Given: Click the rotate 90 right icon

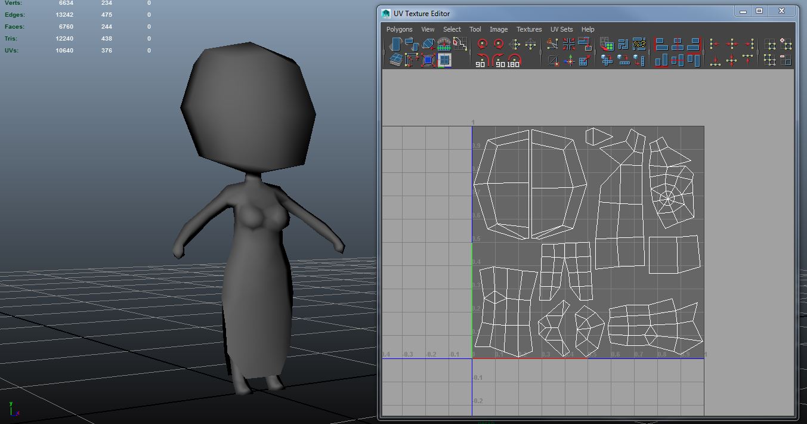Looking at the screenshot, I should coord(498,60).
